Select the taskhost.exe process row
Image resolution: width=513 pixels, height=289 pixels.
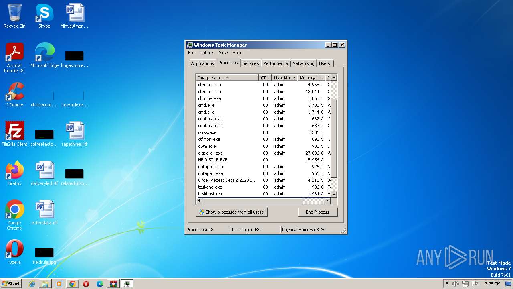(263, 194)
